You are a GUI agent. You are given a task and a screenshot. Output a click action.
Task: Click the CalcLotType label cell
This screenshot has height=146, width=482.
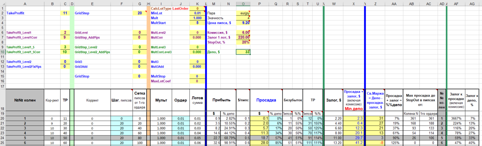[161, 8]
